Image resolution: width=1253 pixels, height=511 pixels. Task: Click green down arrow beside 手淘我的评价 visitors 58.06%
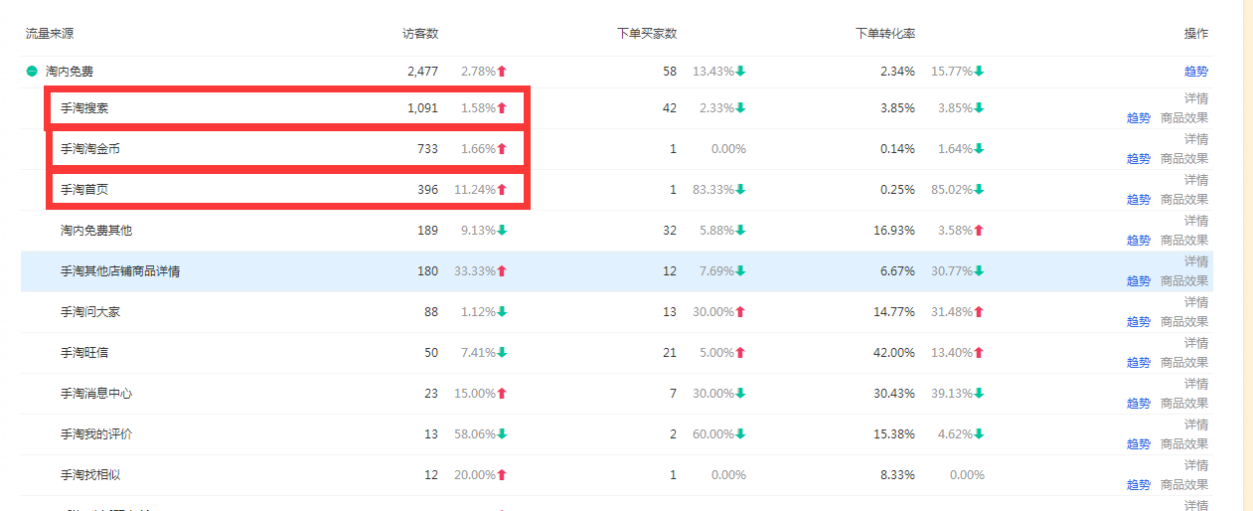502,434
